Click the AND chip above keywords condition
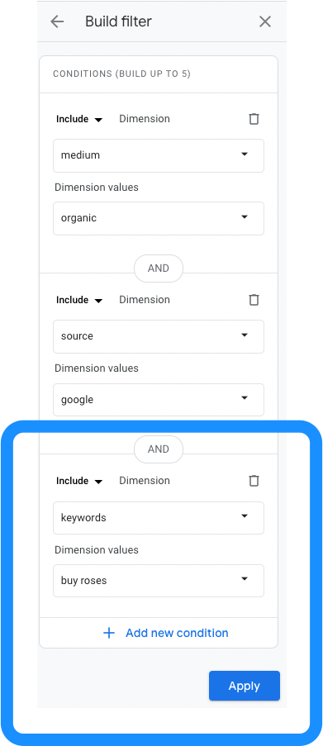Screen dimensions: 323x746 click(159, 449)
